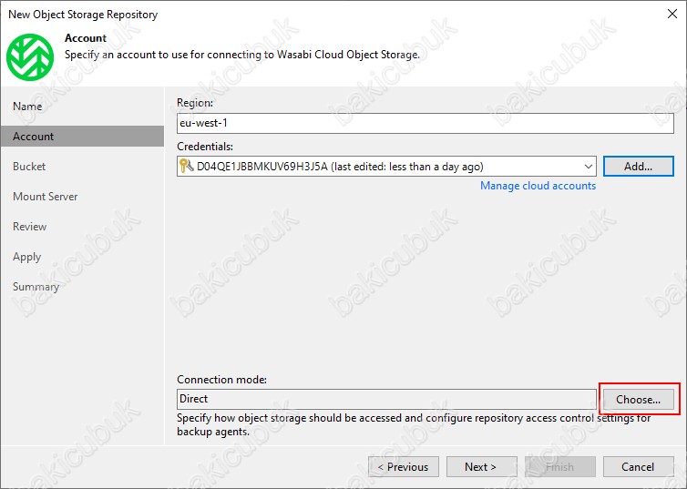The height and width of the screenshot is (489, 687).
Task: Proceed with the Next button
Action: pos(481,467)
